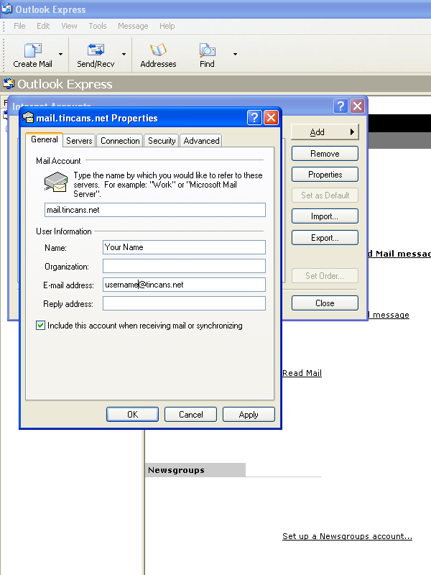Click Cancel in Properties dialog
431x575 pixels.
click(x=190, y=415)
